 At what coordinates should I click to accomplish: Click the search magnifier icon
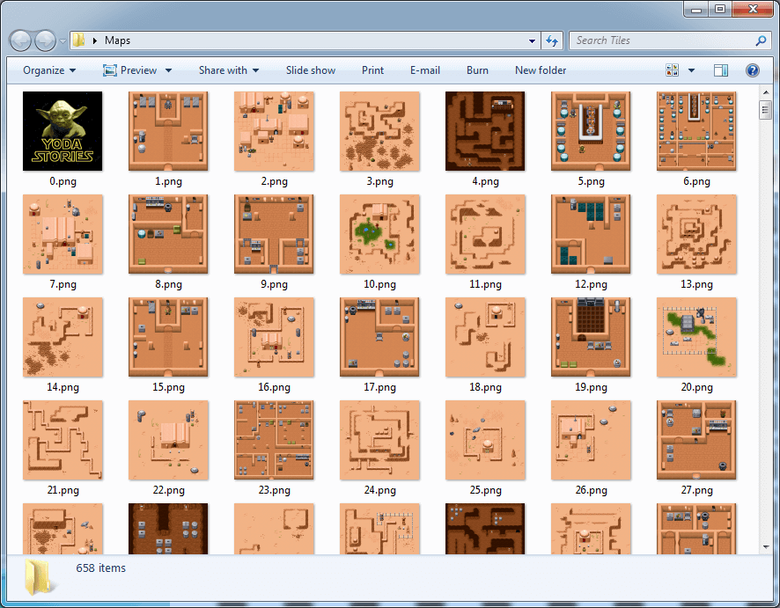tap(761, 40)
